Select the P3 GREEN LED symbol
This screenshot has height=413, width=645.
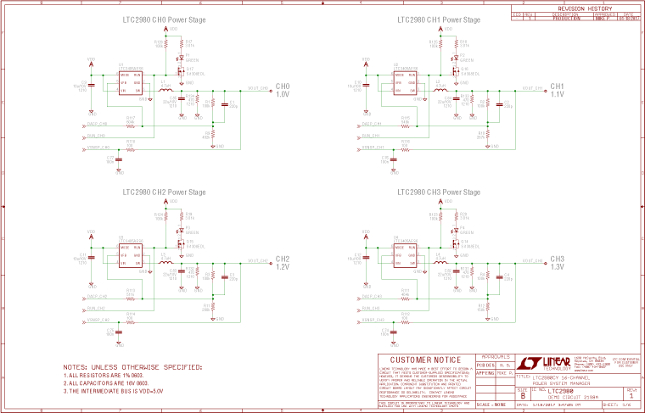point(181,231)
